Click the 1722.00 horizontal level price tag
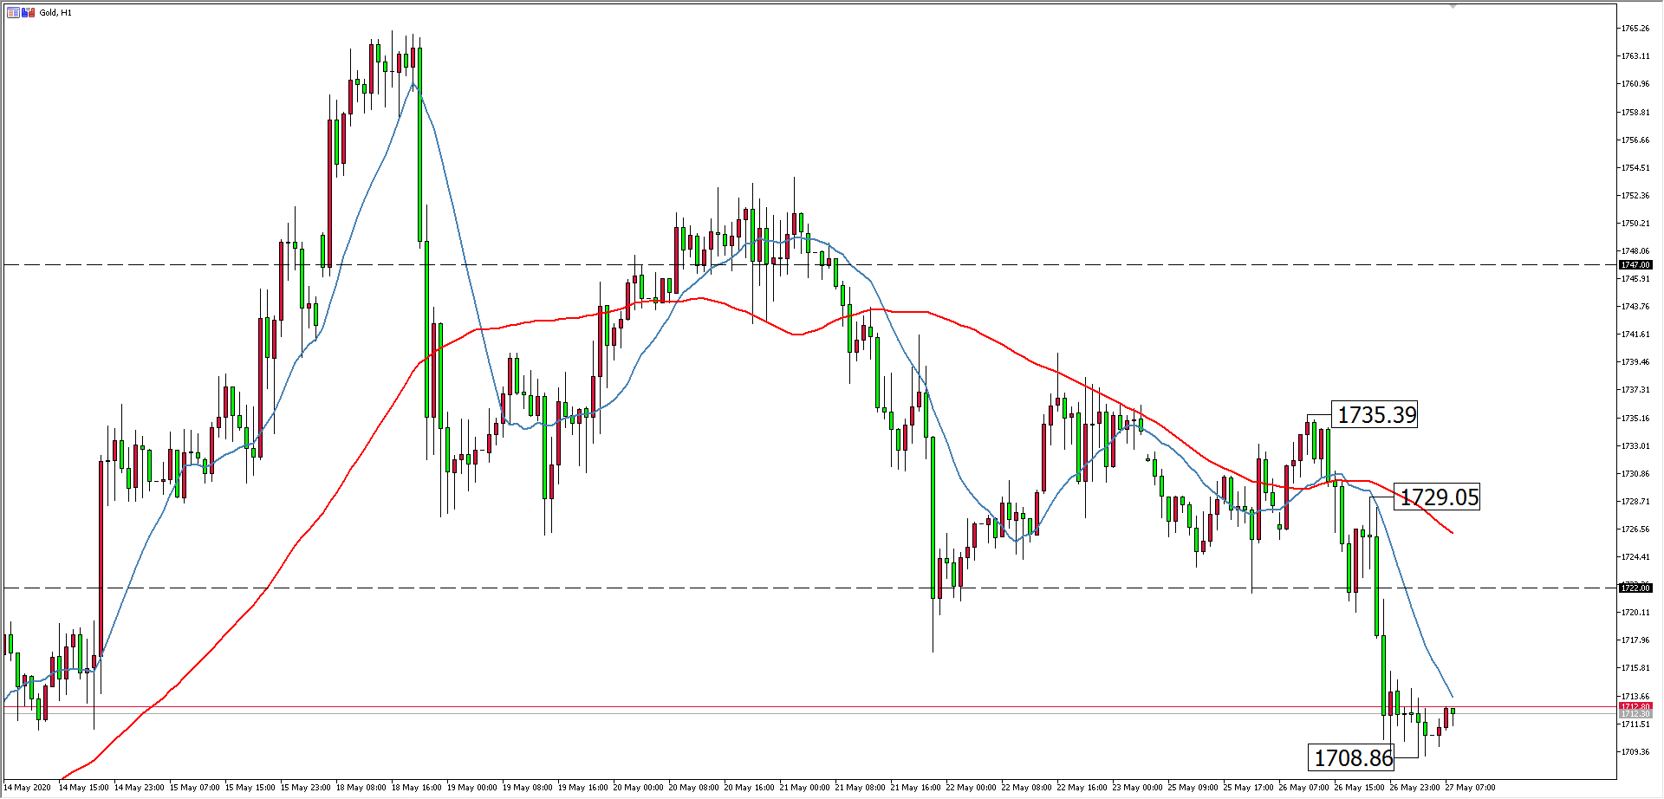The height and width of the screenshot is (799, 1664). click(1635, 588)
